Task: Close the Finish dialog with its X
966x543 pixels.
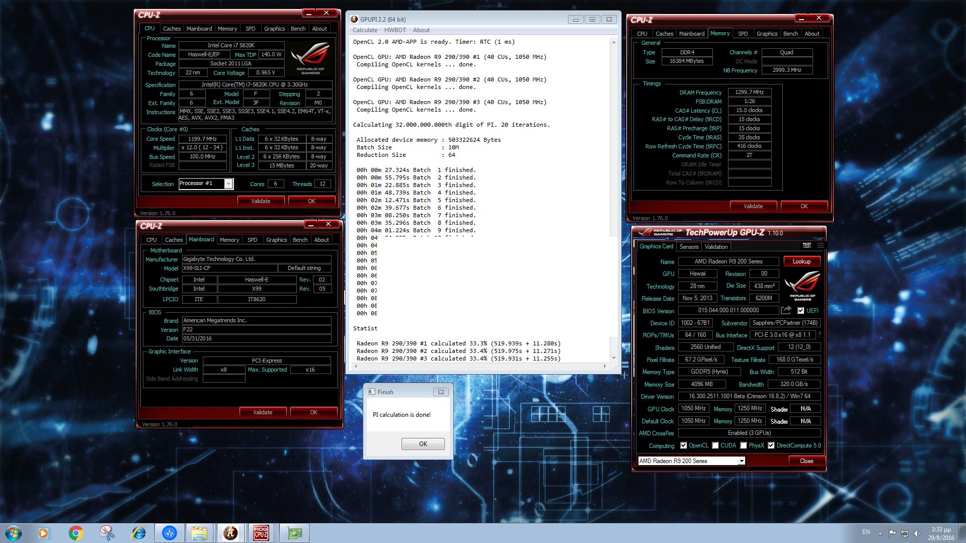Action: pyautogui.click(x=441, y=392)
